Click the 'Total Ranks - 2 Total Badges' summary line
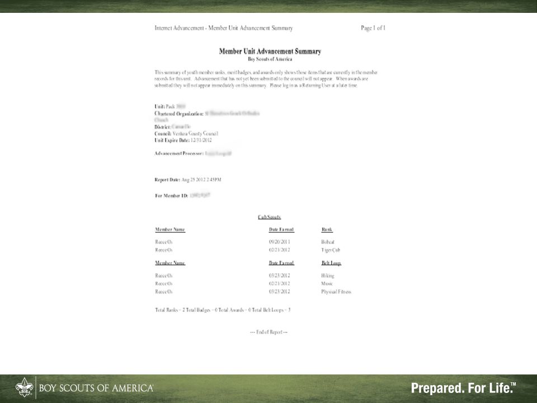Viewport: 537px width, 403px height. (x=223, y=310)
